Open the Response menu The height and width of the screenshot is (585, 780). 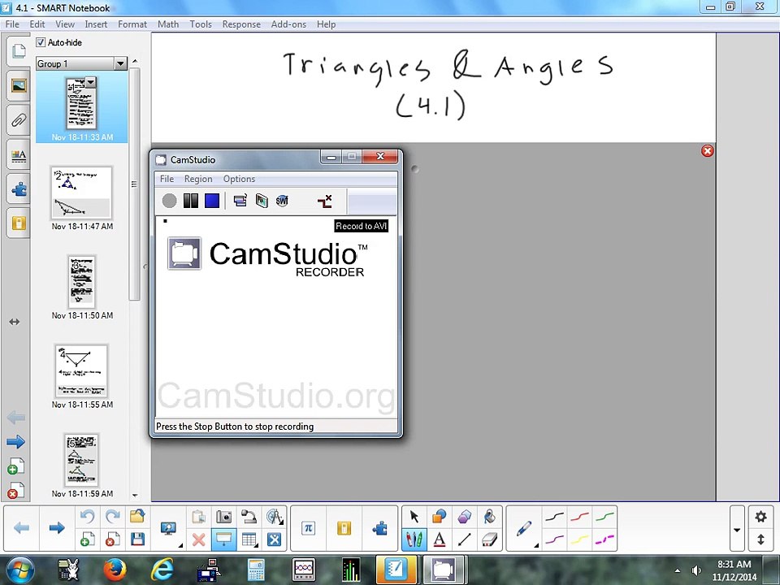tap(241, 24)
